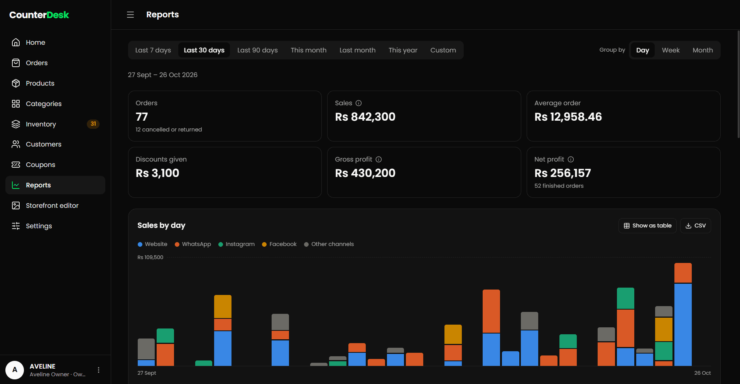Open the account options three-dot menu
Screen dimensions: 740x384
tap(99, 370)
